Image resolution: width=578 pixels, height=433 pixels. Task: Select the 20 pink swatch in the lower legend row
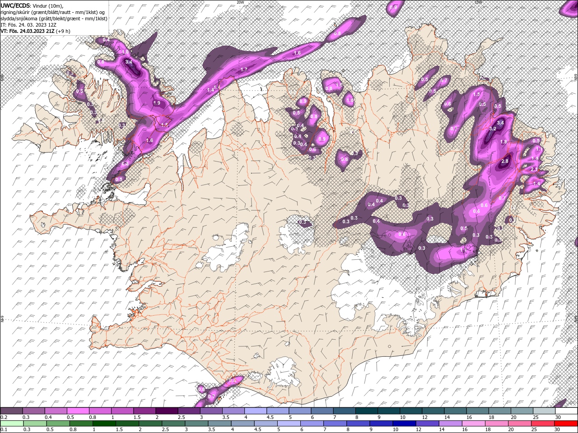[520, 424]
